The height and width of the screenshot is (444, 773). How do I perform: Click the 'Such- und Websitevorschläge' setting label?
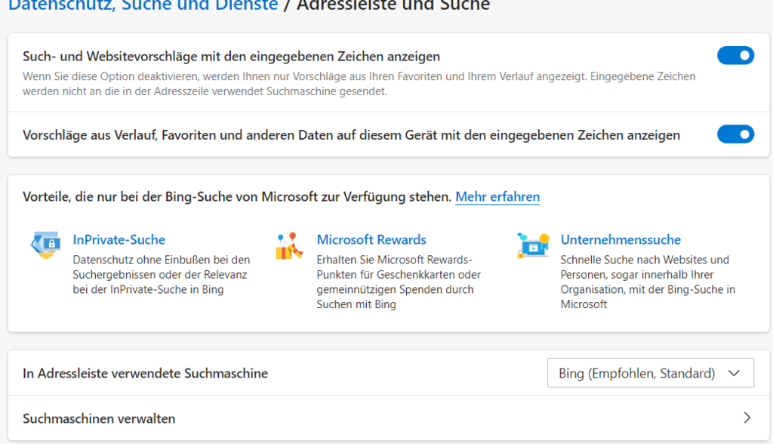[231, 57]
